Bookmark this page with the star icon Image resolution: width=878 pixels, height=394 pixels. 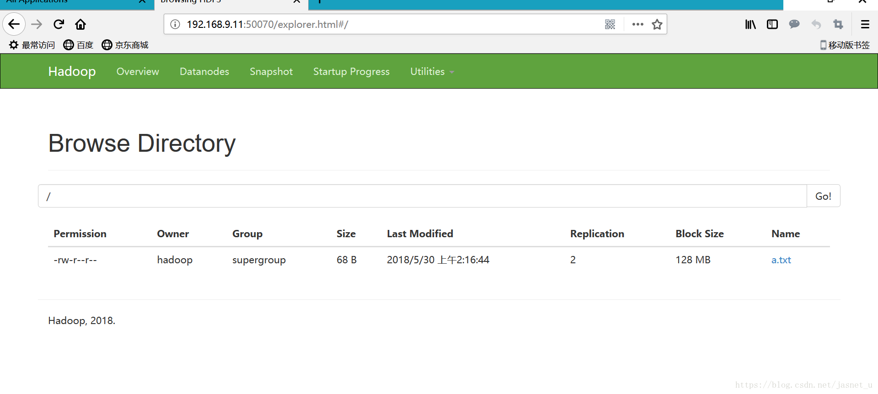[x=657, y=24]
